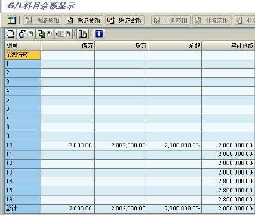Select period 15 row label
Screen dimensions: 255x215
pos(23,191)
